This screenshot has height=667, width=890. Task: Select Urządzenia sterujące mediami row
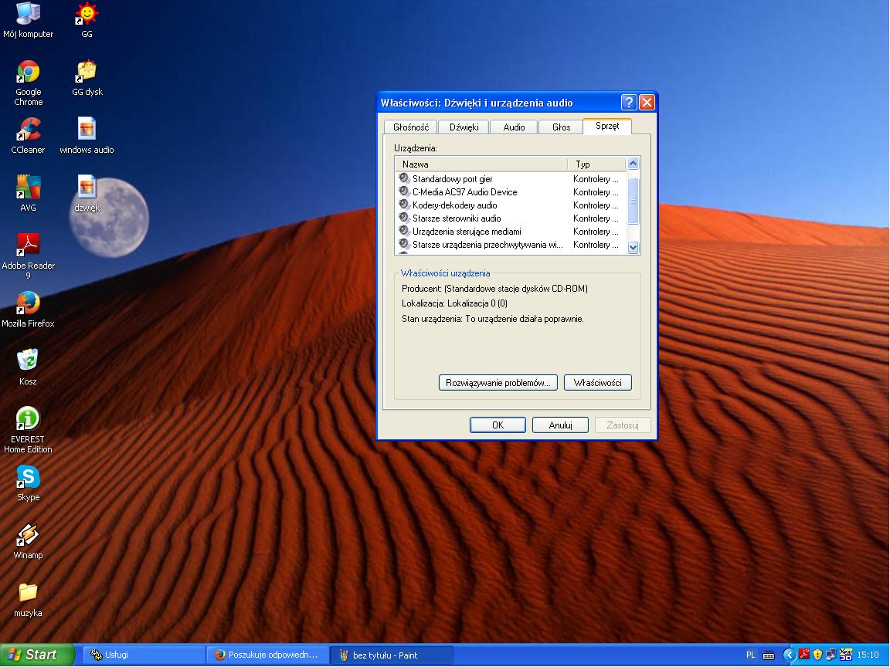tap(510, 231)
